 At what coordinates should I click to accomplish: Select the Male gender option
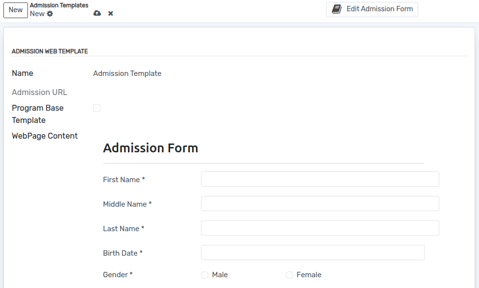(x=205, y=275)
